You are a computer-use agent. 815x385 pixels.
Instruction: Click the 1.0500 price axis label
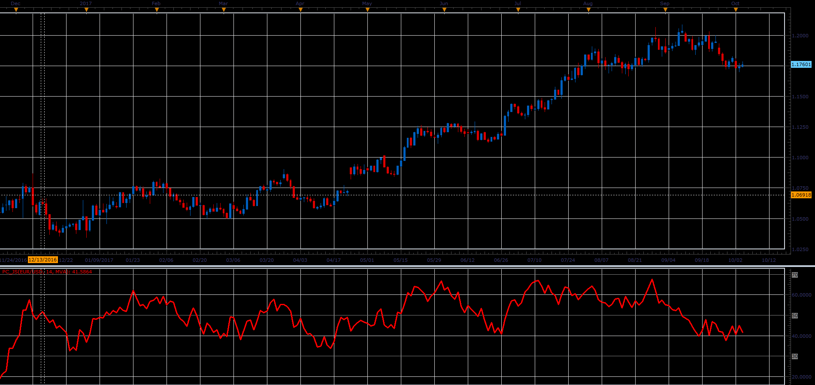[800, 219]
